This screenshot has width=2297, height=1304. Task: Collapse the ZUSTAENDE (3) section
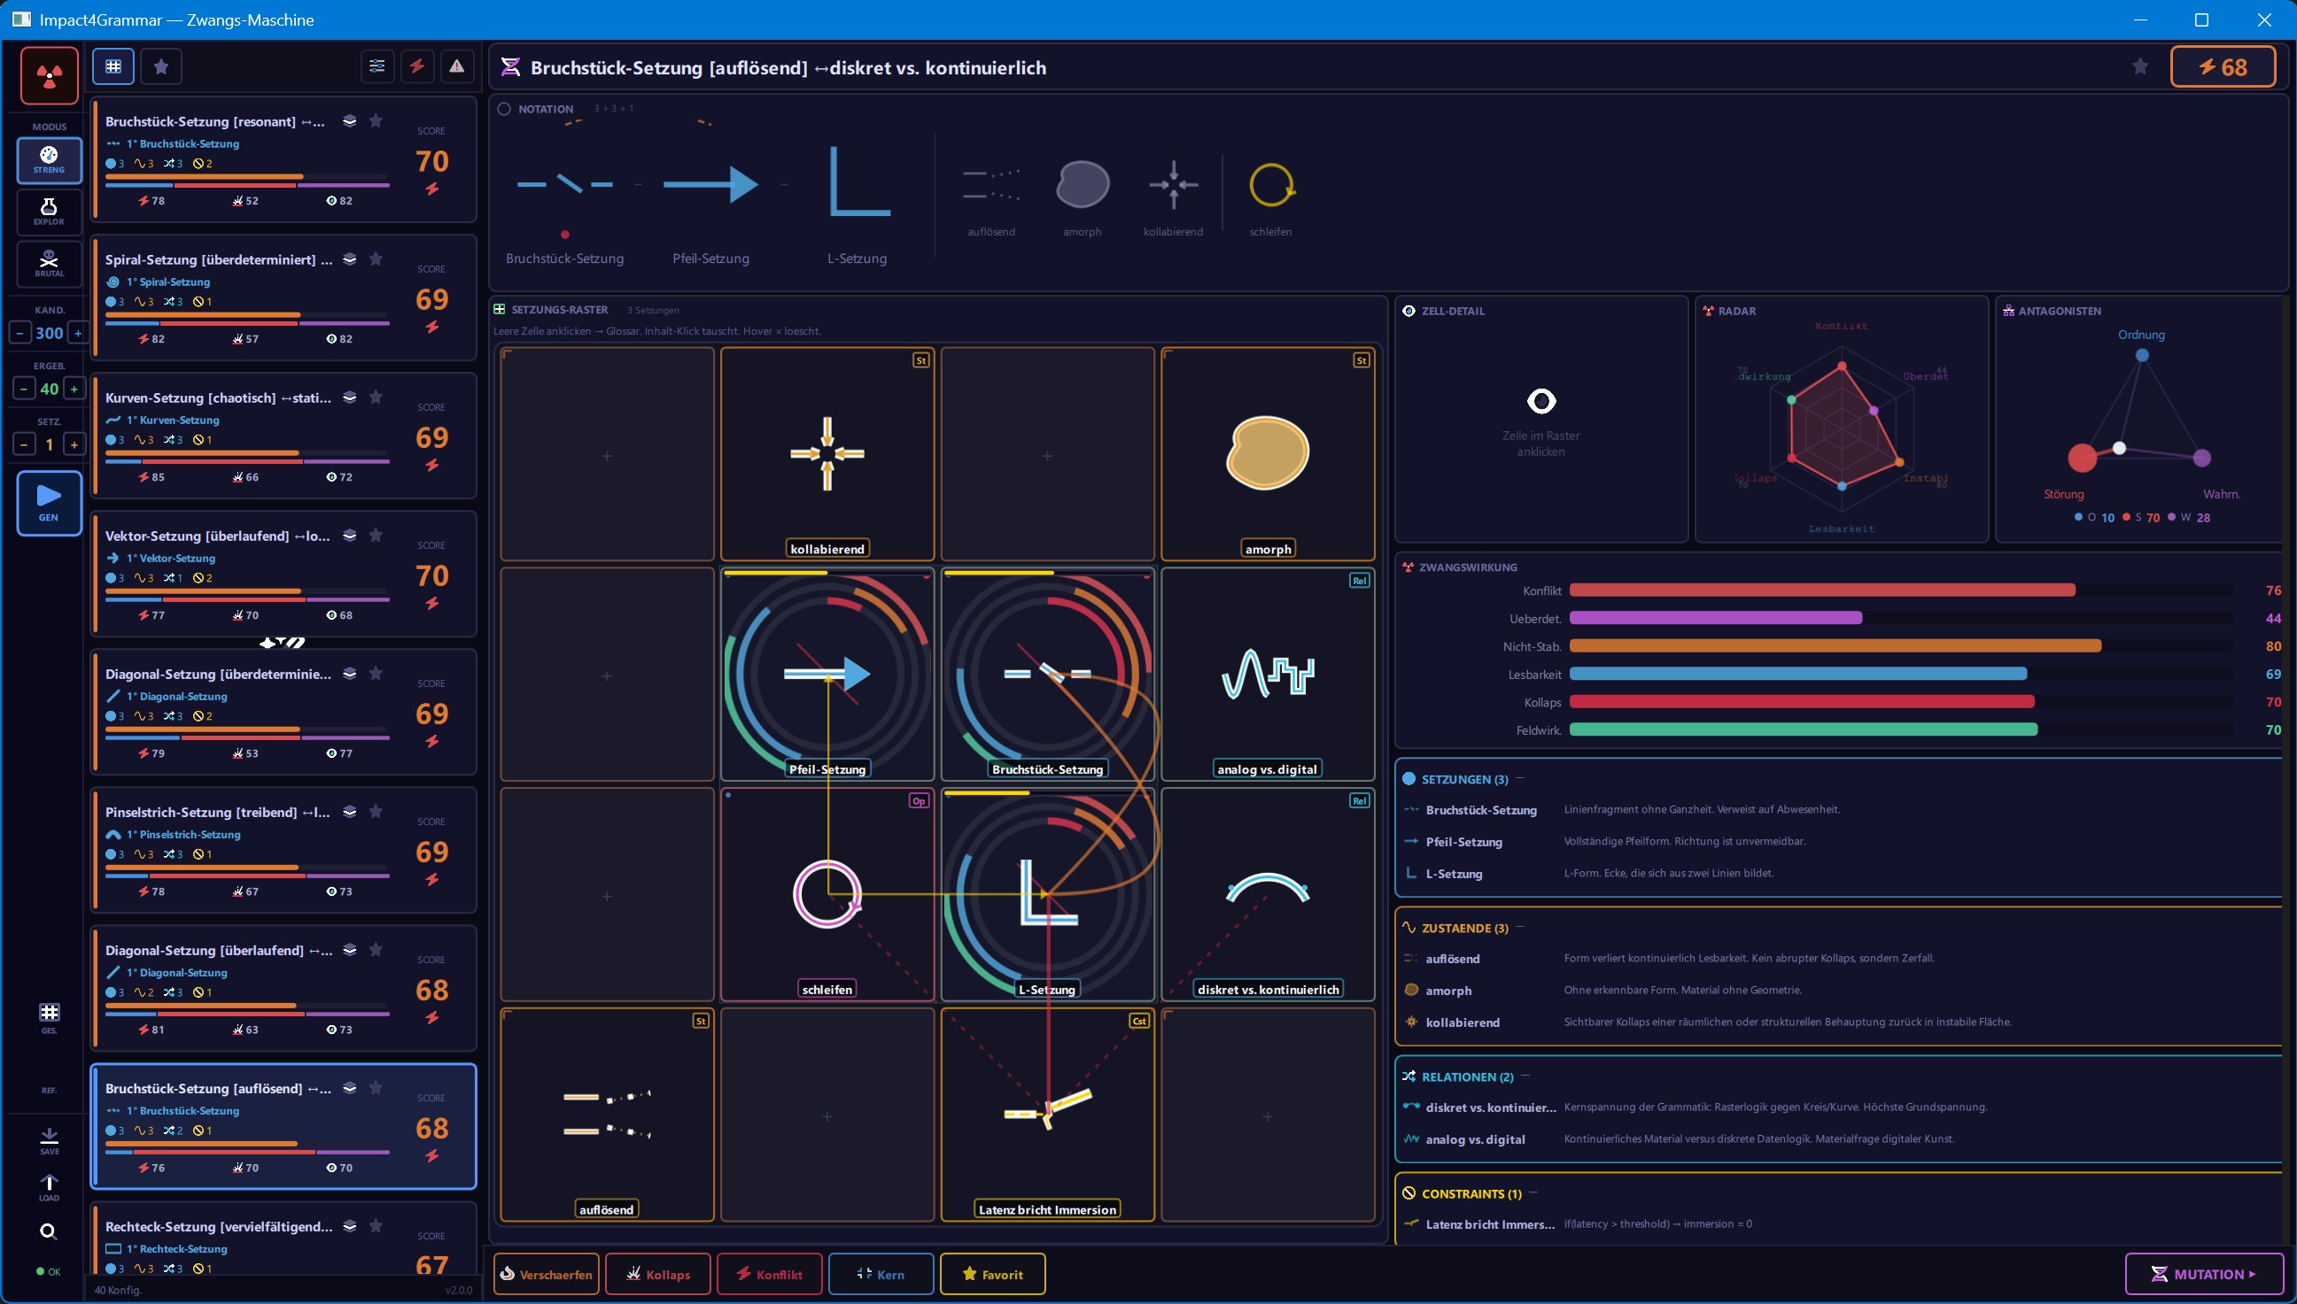pos(1520,927)
